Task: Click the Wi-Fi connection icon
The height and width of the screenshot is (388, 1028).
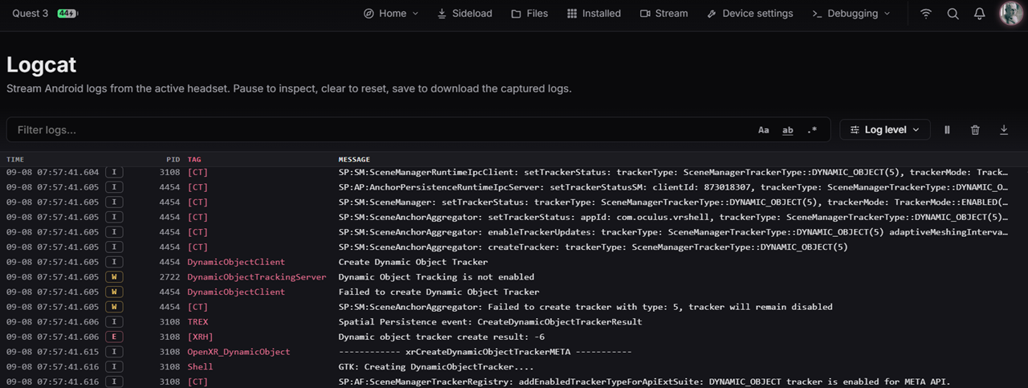Action: (926, 14)
